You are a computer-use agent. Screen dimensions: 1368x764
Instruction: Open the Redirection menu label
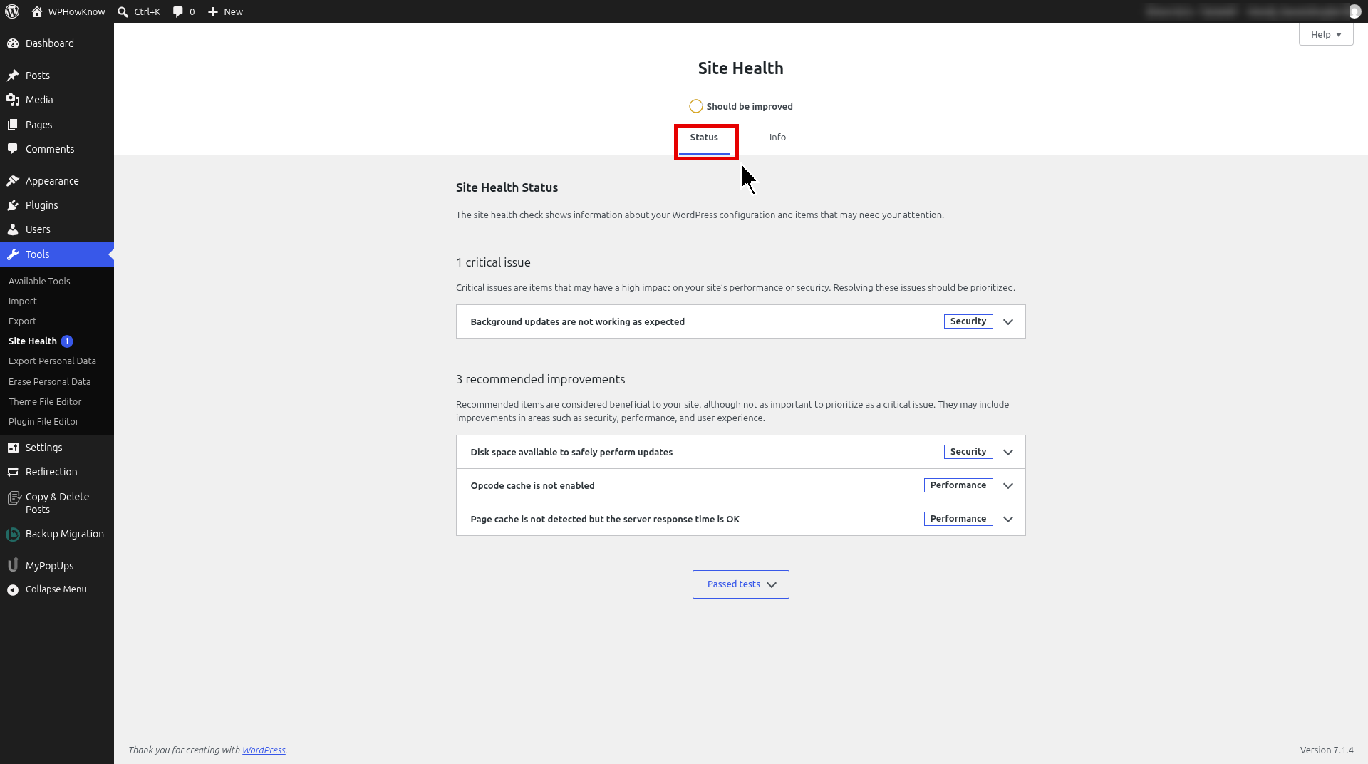(x=51, y=472)
